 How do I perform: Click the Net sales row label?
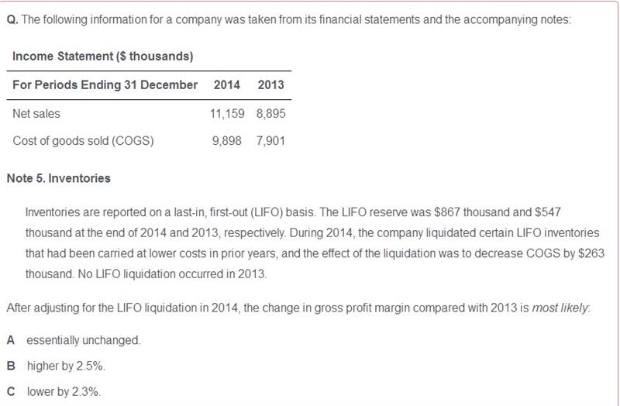(x=36, y=114)
